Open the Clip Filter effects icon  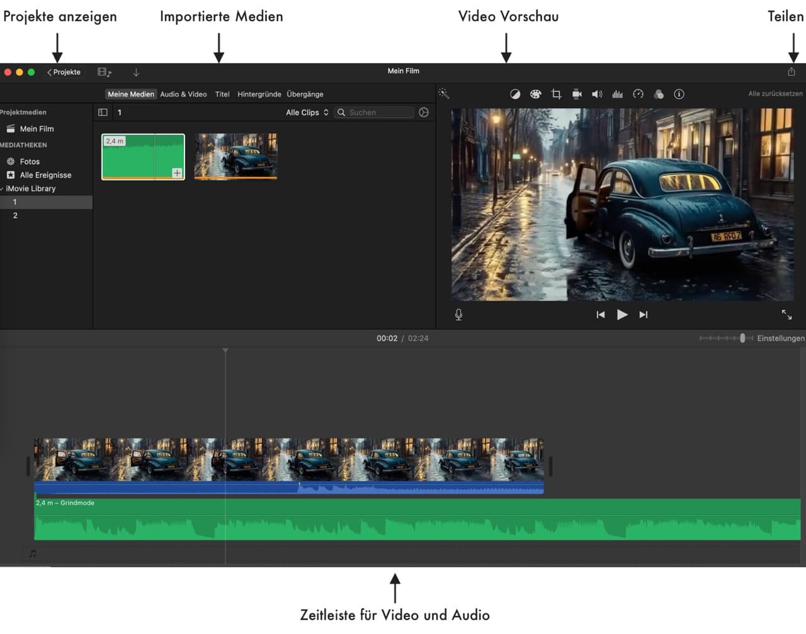pos(659,93)
